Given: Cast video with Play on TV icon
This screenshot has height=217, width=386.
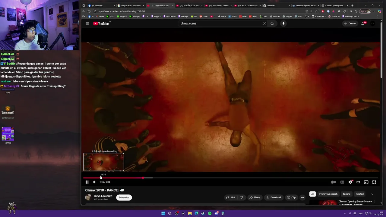Looking at the screenshot, I should [366, 182].
